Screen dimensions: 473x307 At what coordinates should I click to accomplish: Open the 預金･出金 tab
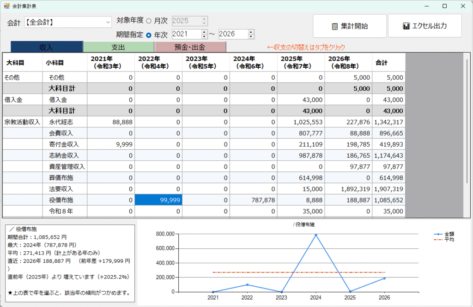coord(190,47)
